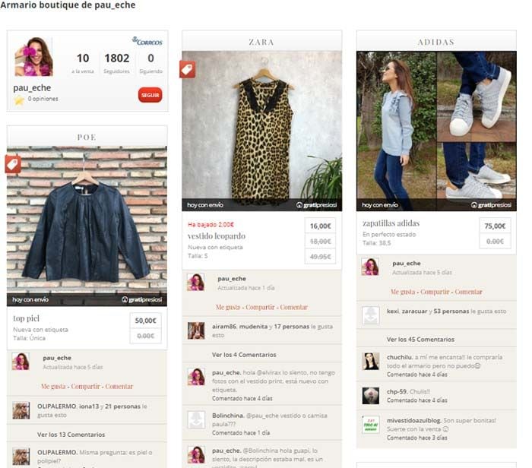Open pau_eche's profile photo in the profile card
This screenshot has width=532, height=468.
click(34, 57)
